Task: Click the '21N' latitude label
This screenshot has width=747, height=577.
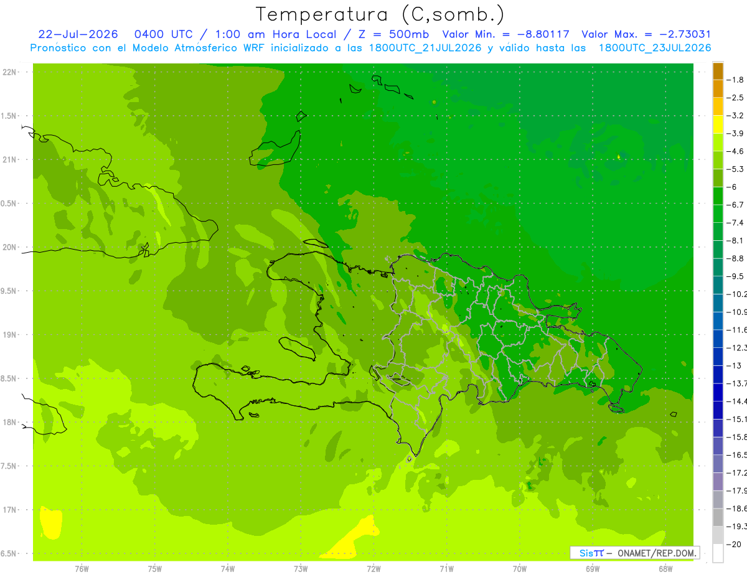Action: click(11, 159)
